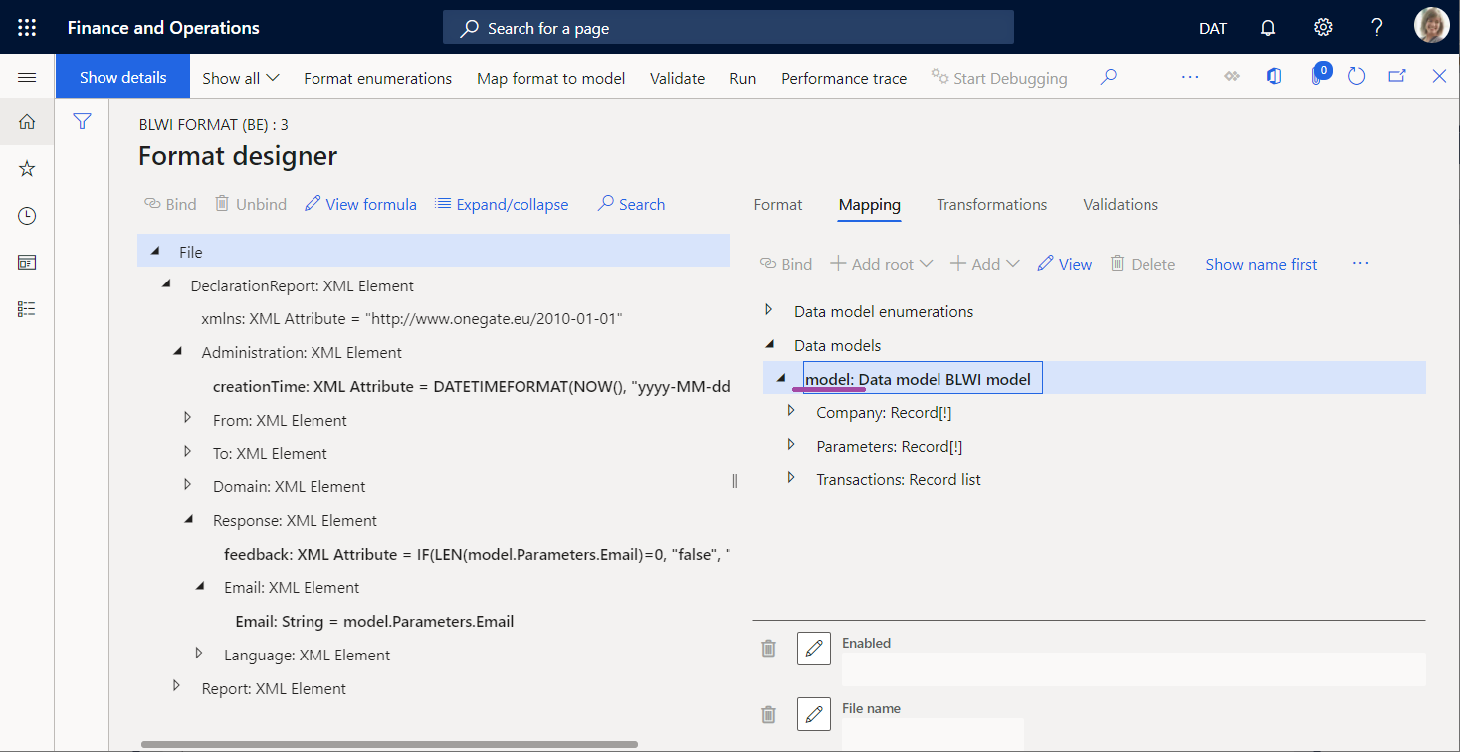Open Recent items with the clock icon
The height and width of the screenshot is (752, 1460).
point(26,215)
